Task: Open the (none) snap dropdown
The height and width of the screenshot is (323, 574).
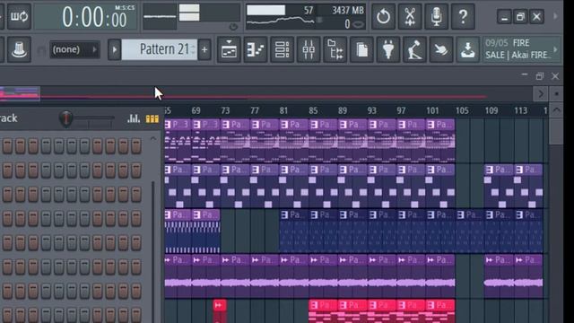Action: [x=74, y=49]
